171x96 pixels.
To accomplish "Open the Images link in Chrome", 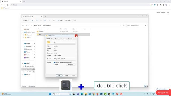I will click(x=163, y=13).
